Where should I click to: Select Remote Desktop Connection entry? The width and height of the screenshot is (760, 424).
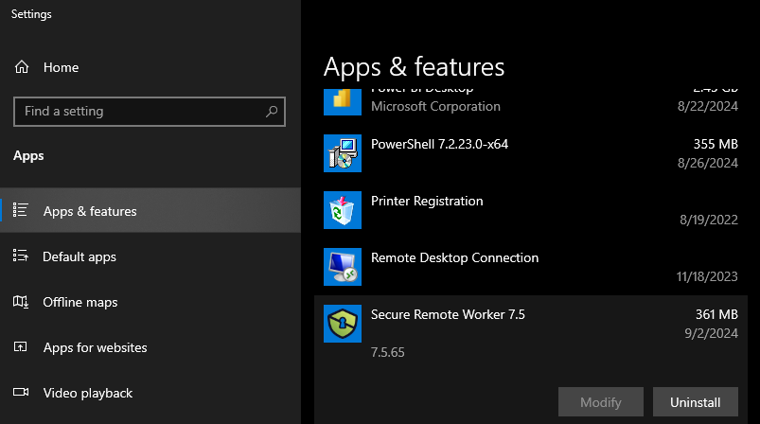pos(531,267)
